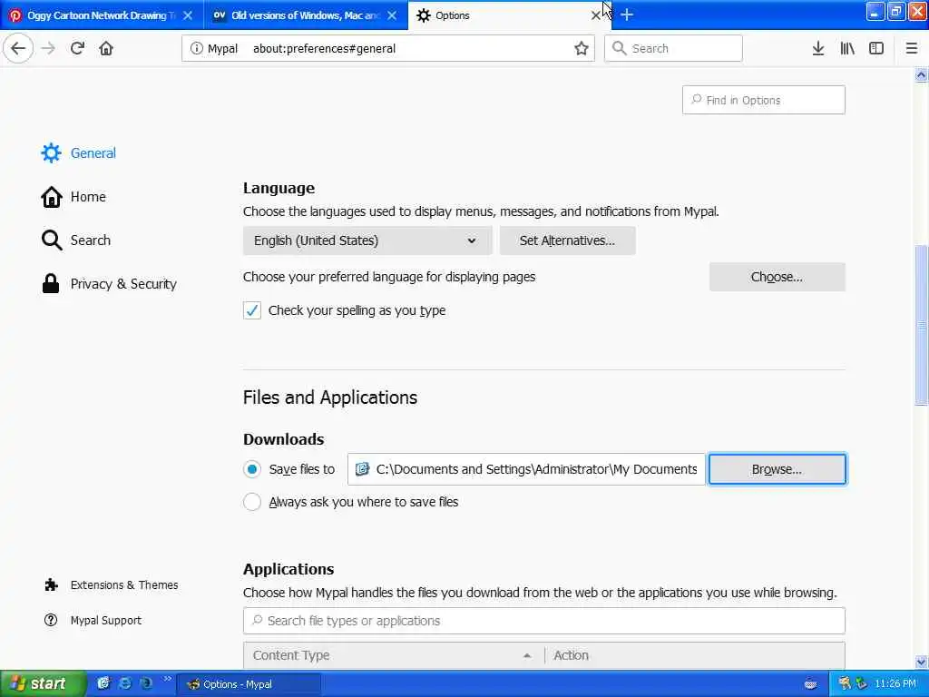Open the Library bookshelf icon
929x697 pixels.
pos(847,49)
